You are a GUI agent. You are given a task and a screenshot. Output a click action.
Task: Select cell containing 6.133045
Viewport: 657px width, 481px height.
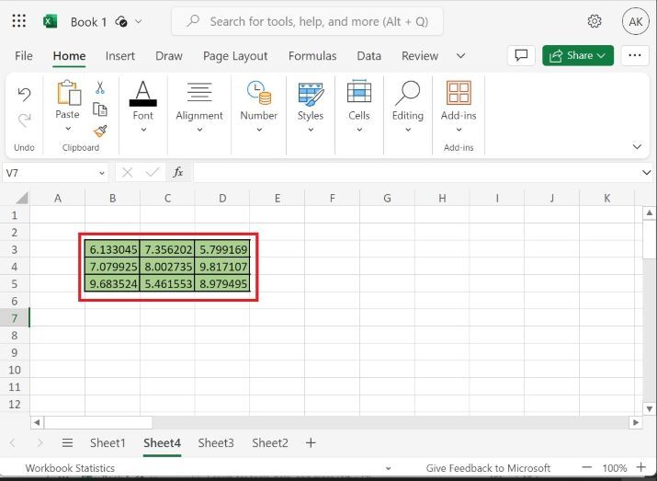(x=112, y=249)
